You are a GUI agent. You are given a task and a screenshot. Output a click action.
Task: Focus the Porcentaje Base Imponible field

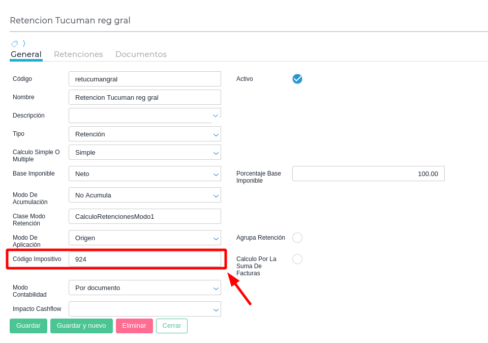click(368, 174)
